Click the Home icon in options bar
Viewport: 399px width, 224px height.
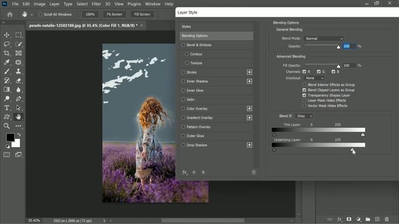tap(10, 14)
